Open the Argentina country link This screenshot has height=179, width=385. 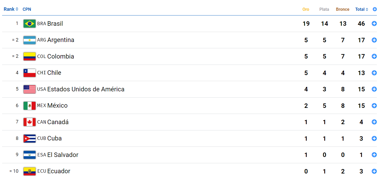60,40
